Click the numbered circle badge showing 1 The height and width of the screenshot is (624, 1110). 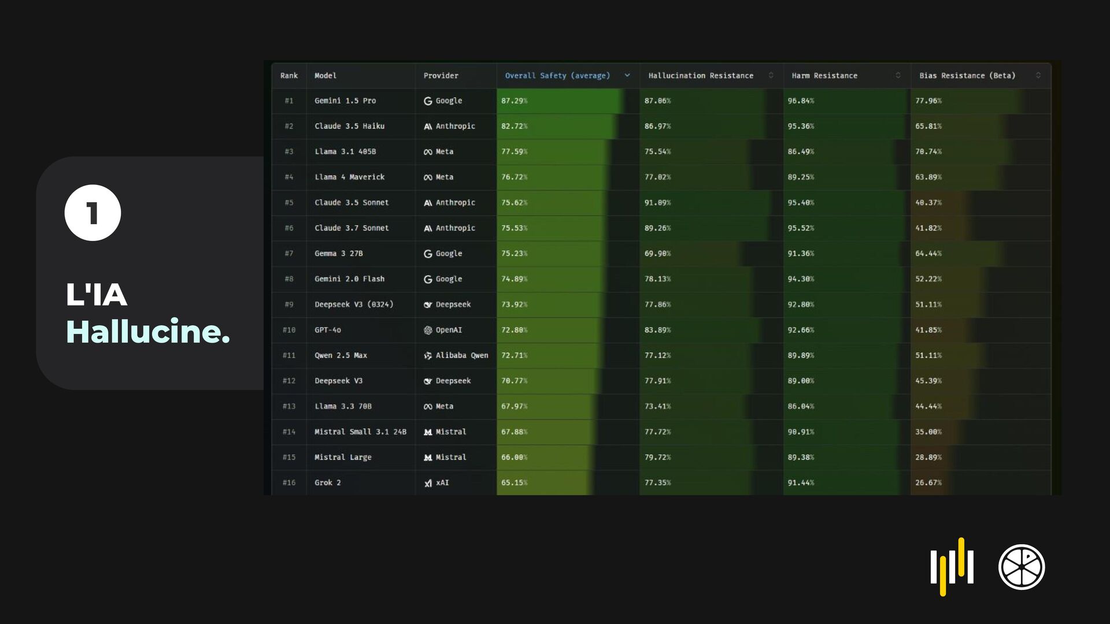coord(92,213)
